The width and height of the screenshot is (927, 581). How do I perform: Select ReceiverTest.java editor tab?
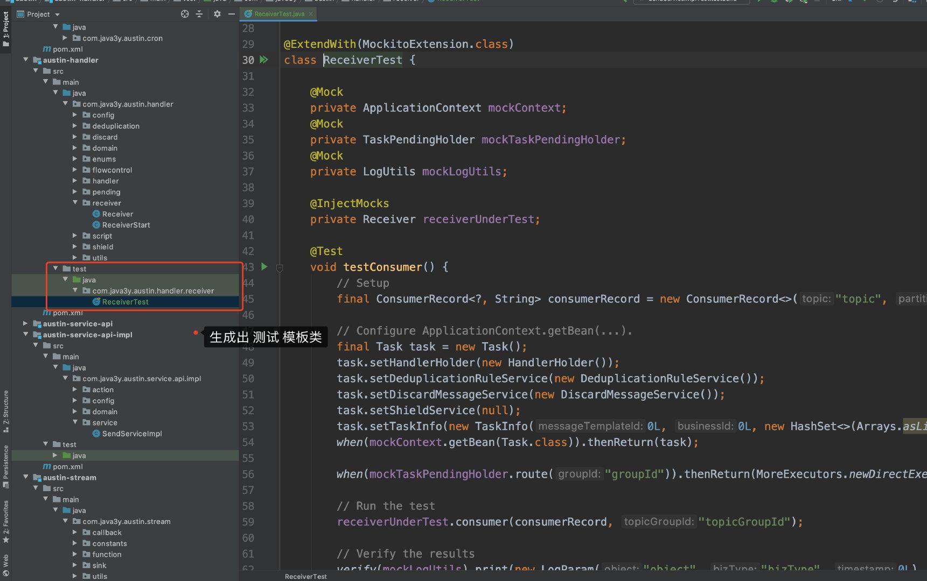(279, 14)
